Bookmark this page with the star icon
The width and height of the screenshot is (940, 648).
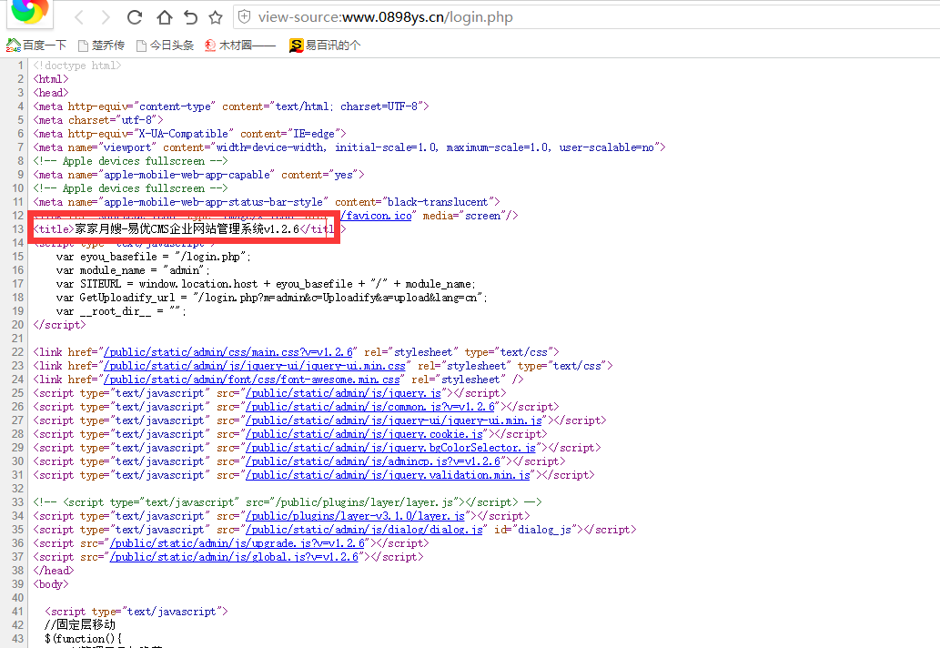216,17
